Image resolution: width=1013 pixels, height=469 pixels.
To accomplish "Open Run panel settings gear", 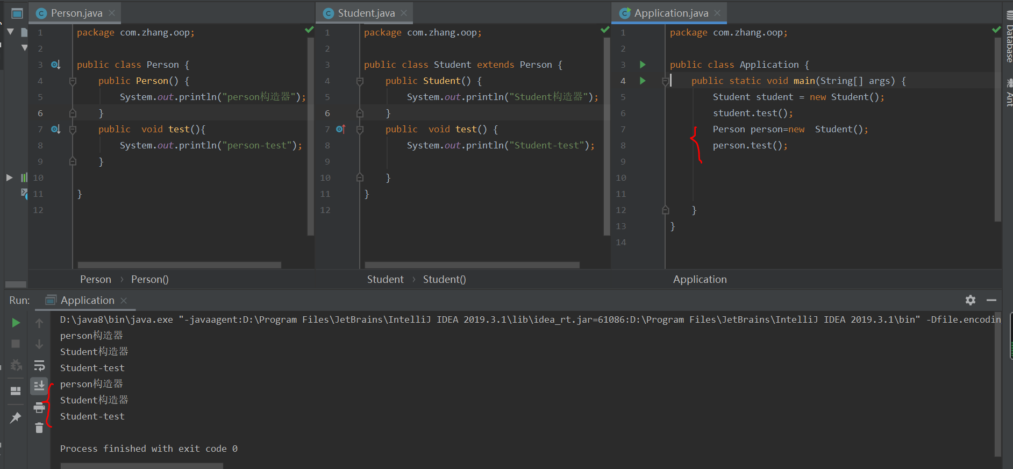I will pyautogui.click(x=971, y=300).
